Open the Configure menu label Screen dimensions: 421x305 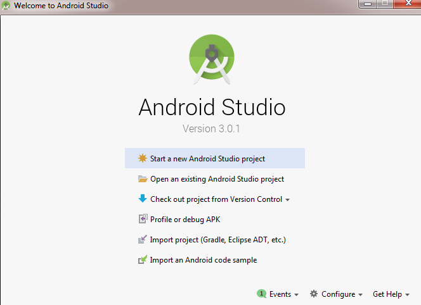pos(339,294)
